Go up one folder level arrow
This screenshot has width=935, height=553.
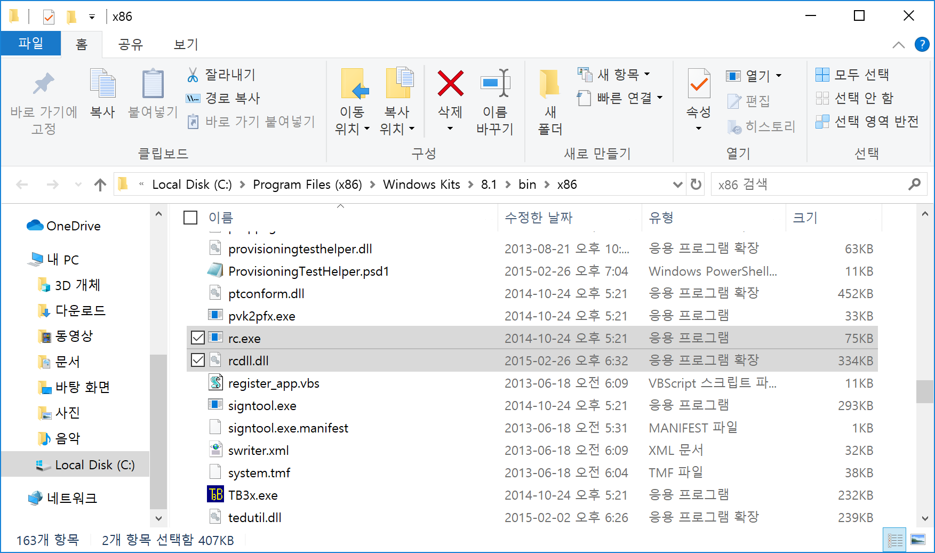click(100, 185)
